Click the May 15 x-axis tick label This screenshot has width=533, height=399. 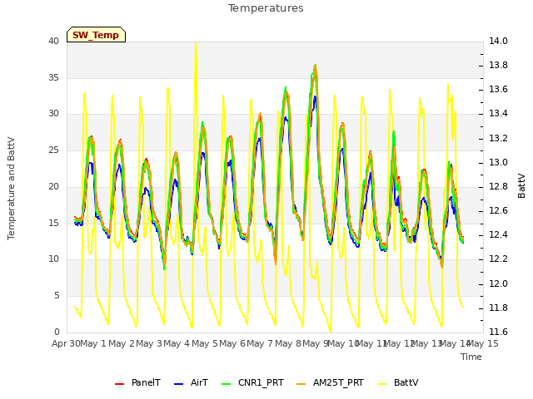coord(483,343)
